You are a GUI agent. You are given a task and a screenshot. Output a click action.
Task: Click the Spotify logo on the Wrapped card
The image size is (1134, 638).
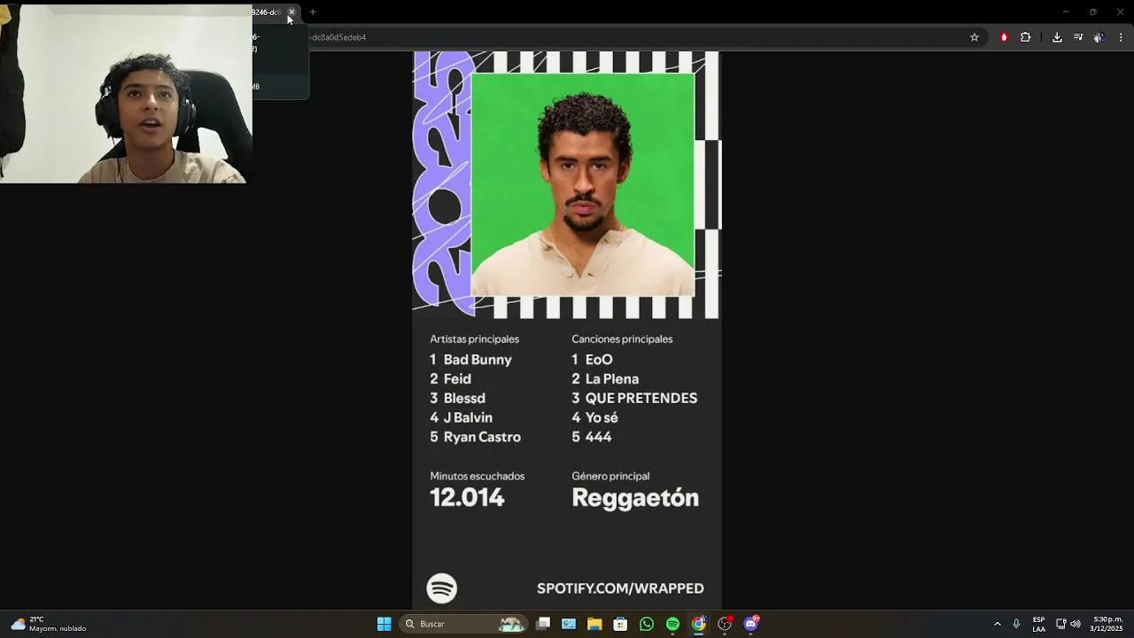[x=442, y=588]
